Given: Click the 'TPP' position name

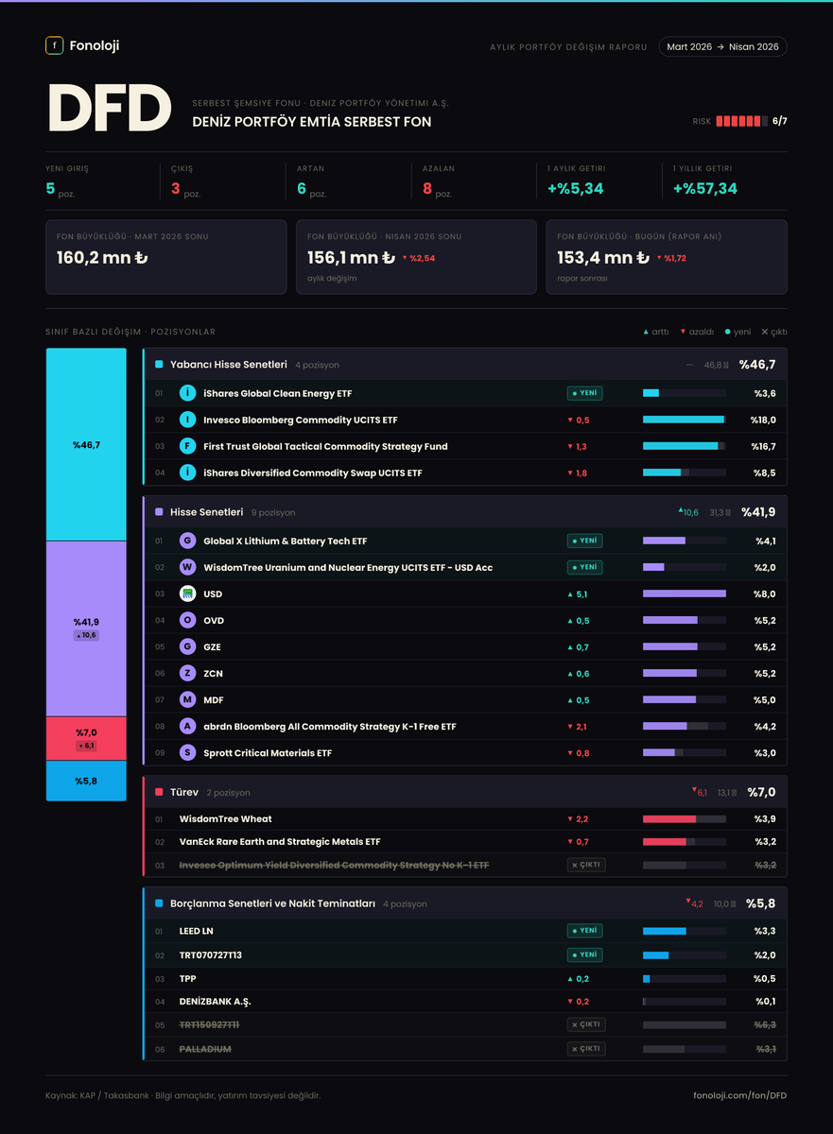Looking at the screenshot, I should click(188, 978).
